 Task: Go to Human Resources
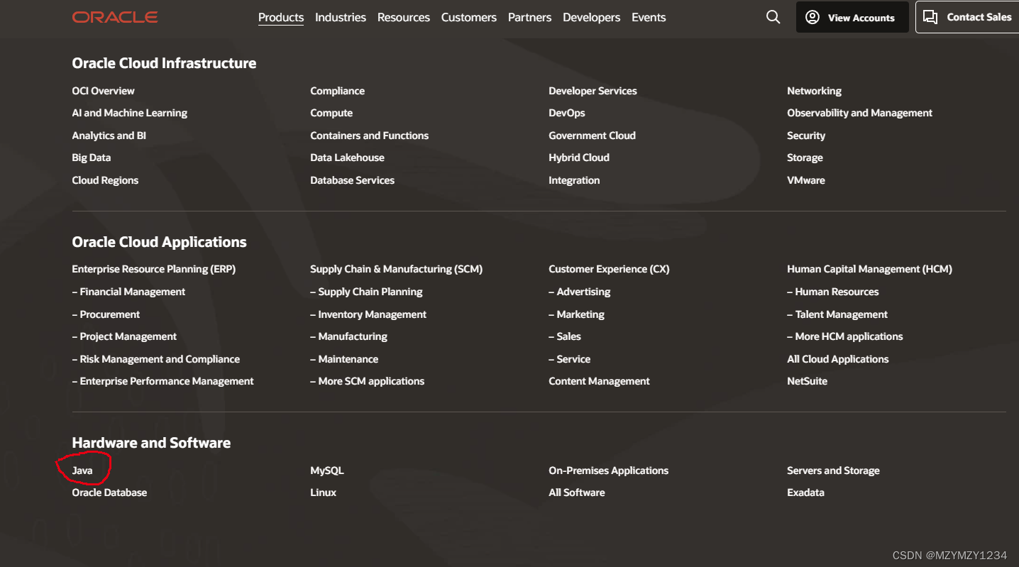point(833,292)
